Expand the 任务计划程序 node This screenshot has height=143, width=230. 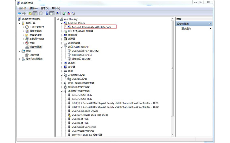[x=23, y=27]
